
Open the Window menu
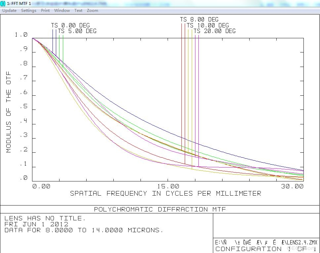(62, 10)
